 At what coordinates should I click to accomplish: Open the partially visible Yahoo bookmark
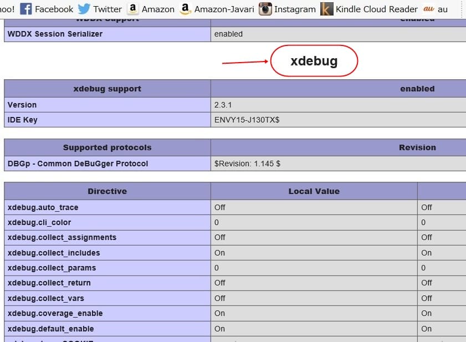[x=7, y=9]
